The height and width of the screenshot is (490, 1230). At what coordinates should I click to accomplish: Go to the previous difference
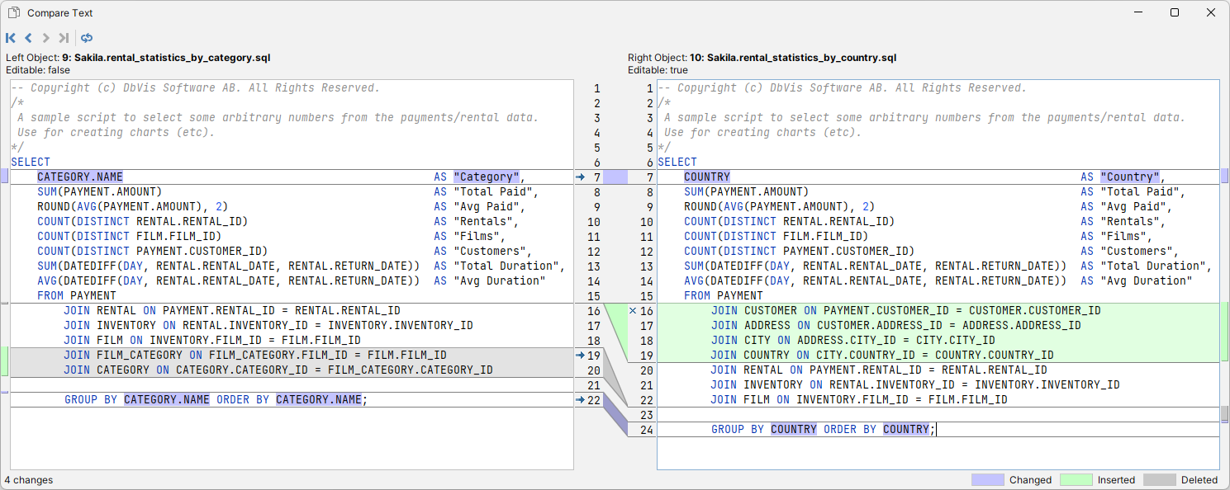pos(28,38)
